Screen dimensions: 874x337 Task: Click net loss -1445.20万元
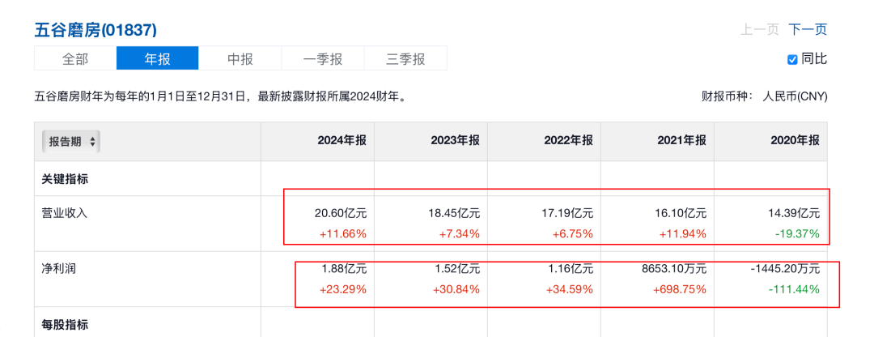point(785,269)
